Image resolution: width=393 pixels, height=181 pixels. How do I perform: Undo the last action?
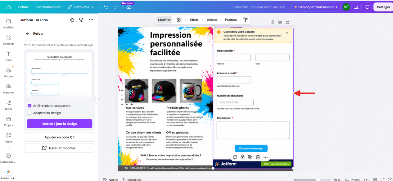pos(106,7)
